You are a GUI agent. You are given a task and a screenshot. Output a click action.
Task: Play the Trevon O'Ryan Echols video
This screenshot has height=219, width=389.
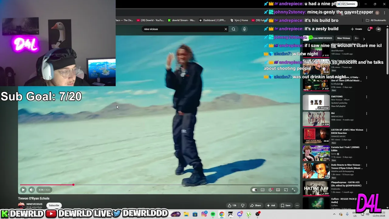(x=23, y=190)
